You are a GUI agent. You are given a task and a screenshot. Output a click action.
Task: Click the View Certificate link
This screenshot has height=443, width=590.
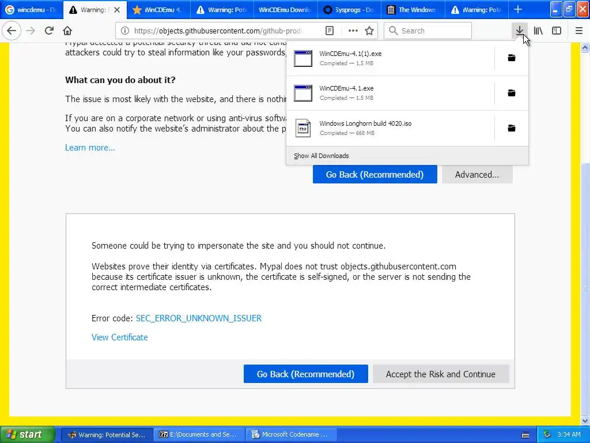(x=120, y=337)
